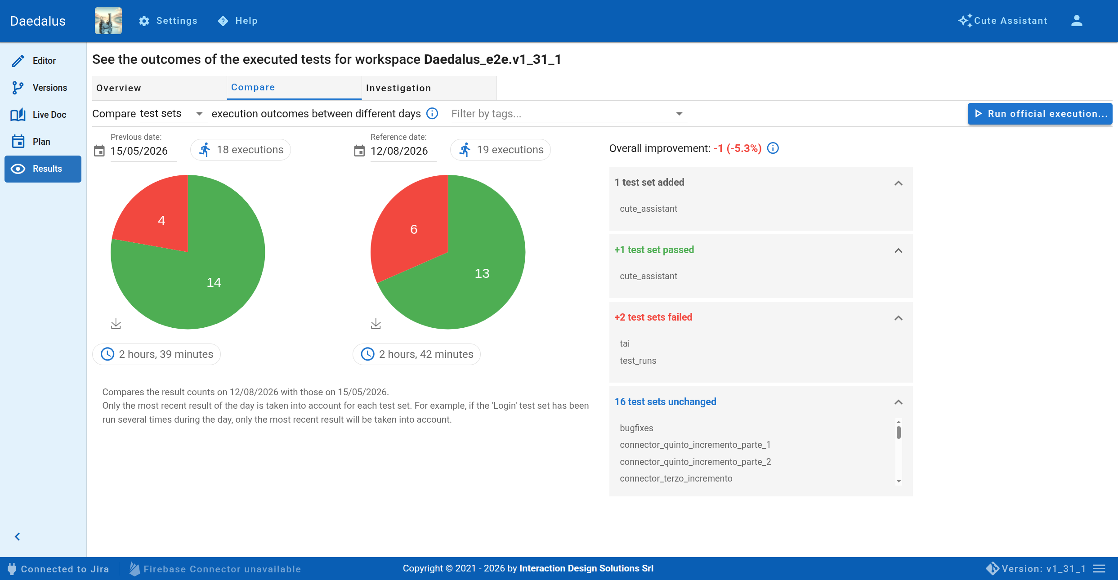Open the Editor pencil icon in sidebar
The image size is (1118, 580).
[x=18, y=61]
